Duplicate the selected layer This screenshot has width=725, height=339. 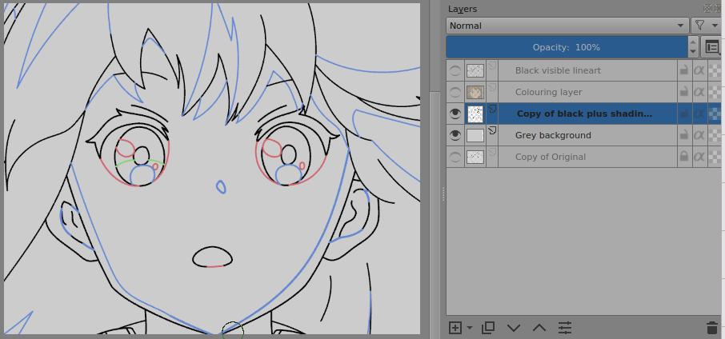point(488,328)
